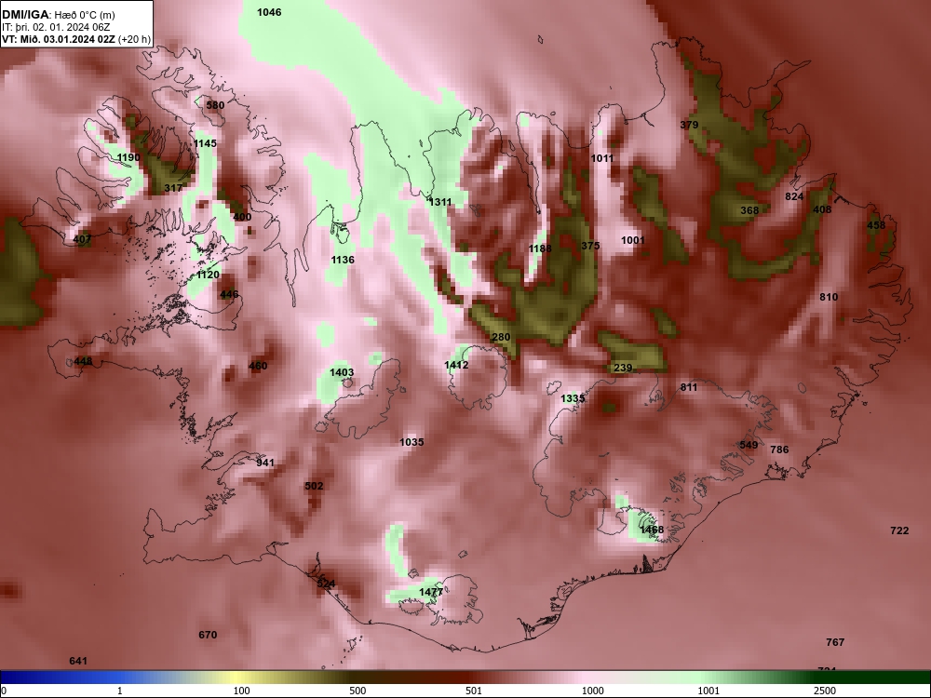This screenshot has height=698, width=931.
Task: Click the 2500 label on the color scale
Action: (825, 691)
